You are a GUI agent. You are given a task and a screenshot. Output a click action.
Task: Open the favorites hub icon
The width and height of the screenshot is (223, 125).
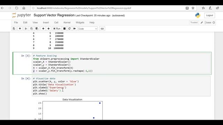pyautogui.click(x=203, y=8)
